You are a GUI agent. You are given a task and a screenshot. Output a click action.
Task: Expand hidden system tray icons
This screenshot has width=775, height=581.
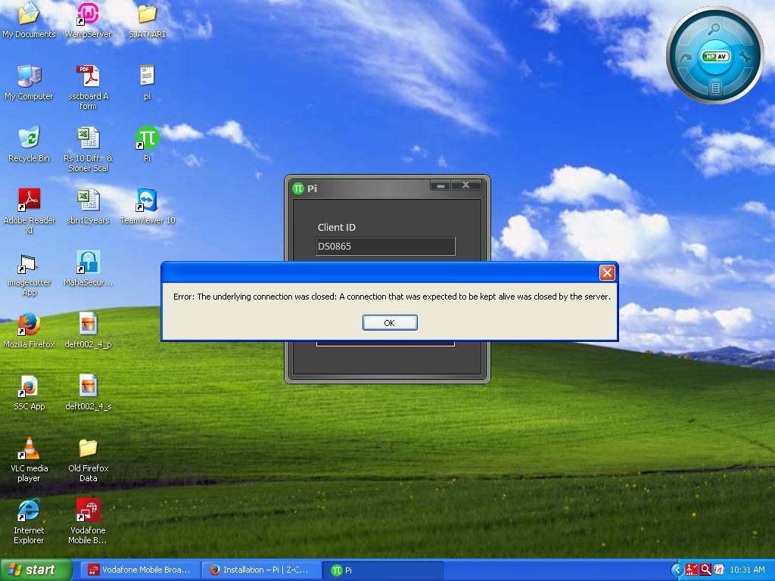coord(677,570)
